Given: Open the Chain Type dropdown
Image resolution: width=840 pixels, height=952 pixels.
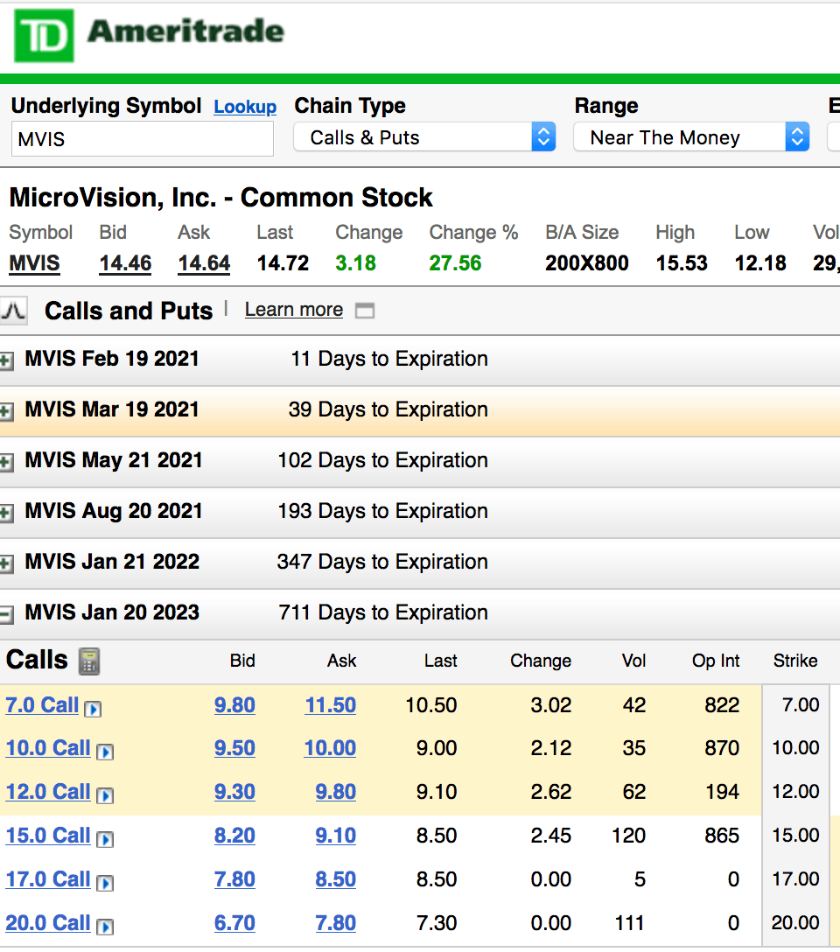Looking at the screenshot, I should pyautogui.click(x=424, y=137).
